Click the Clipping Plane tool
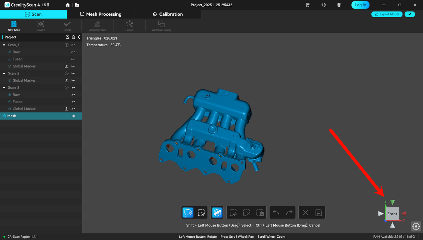Image resolution: width=423 pixels, height=240 pixels. [97, 25]
